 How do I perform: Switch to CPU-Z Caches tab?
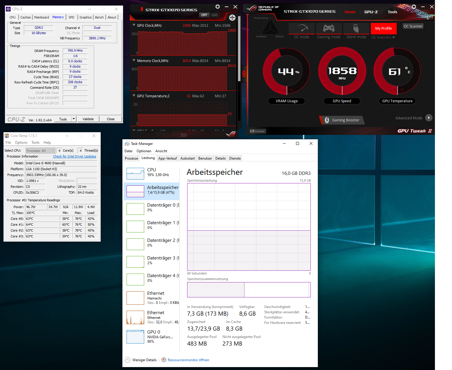(x=26, y=17)
